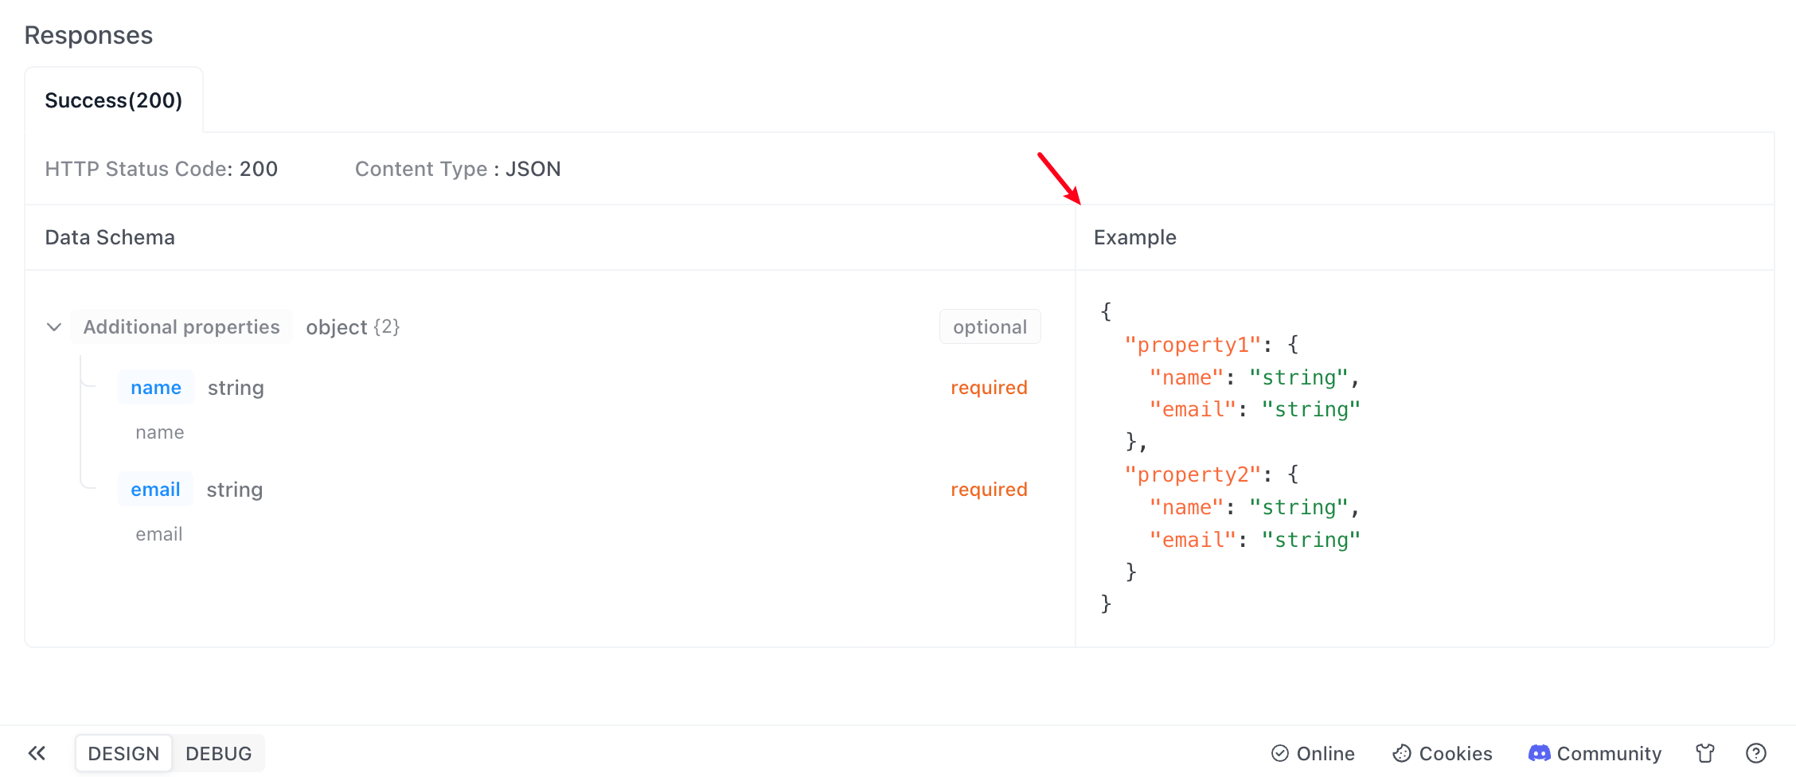
Task: Click the required label for email
Action: point(989,490)
